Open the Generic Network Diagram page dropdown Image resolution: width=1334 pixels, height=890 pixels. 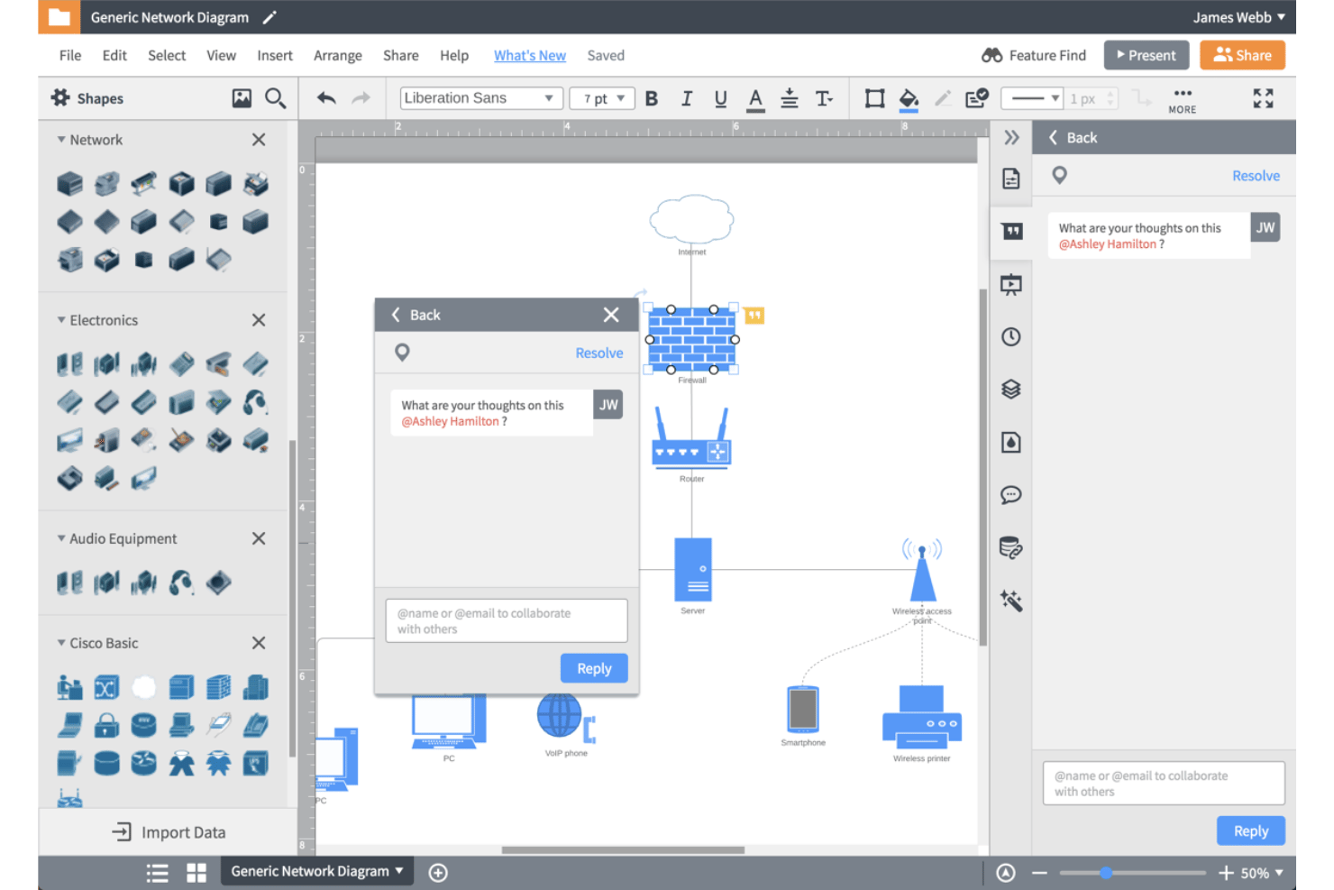coord(317,871)
